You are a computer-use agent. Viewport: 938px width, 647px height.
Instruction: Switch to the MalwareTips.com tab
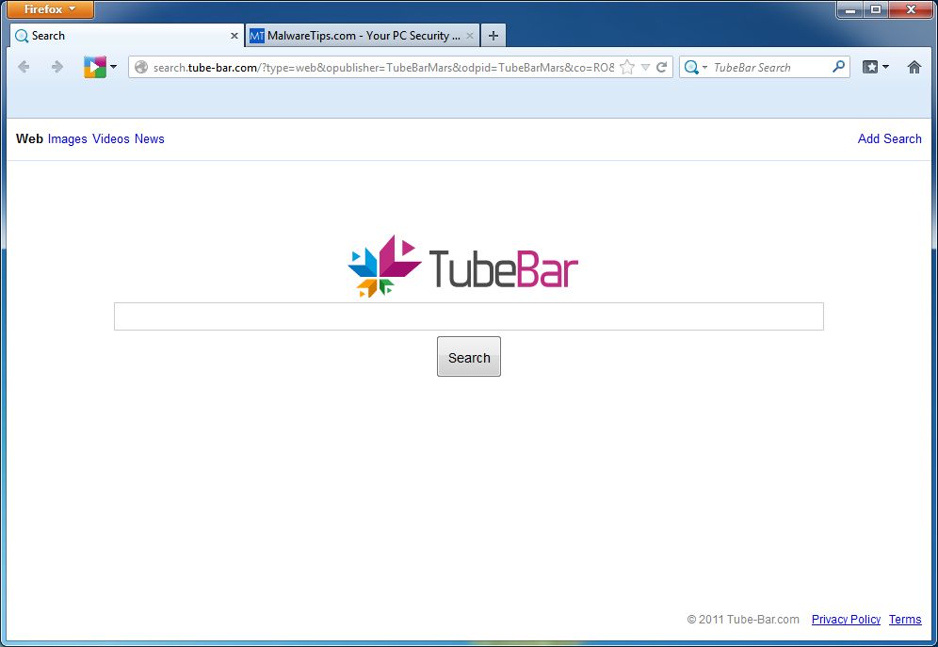coord(363,36)
